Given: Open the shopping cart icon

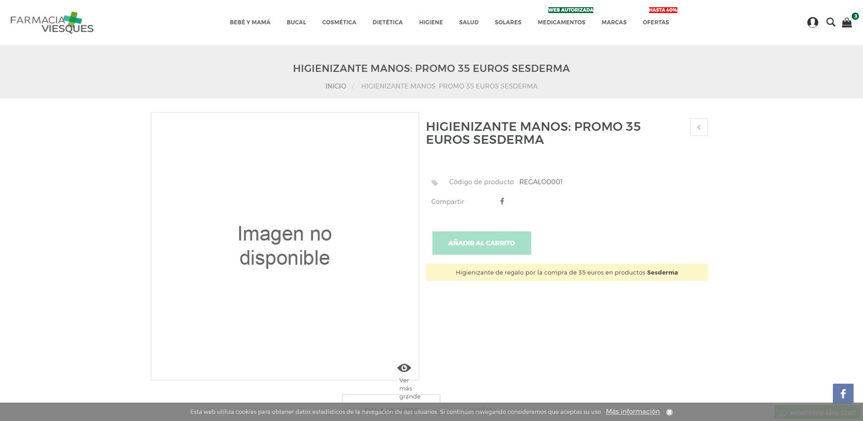Looking at the screenshot, I should [847, 22].
